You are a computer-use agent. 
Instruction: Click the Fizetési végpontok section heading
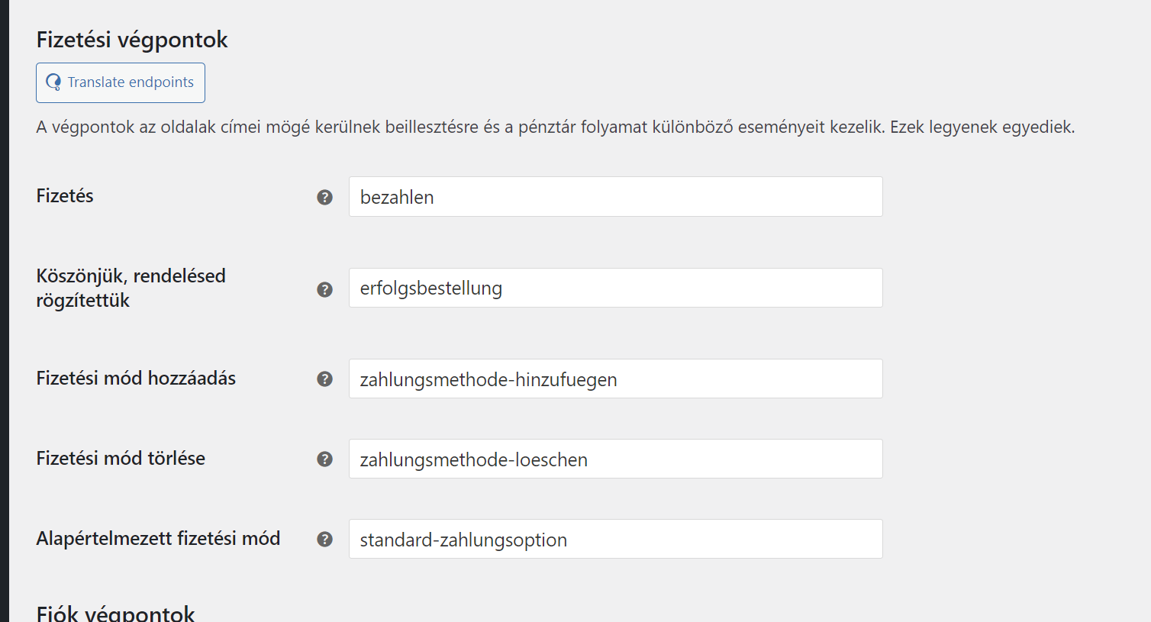click(x=132, y=40)
